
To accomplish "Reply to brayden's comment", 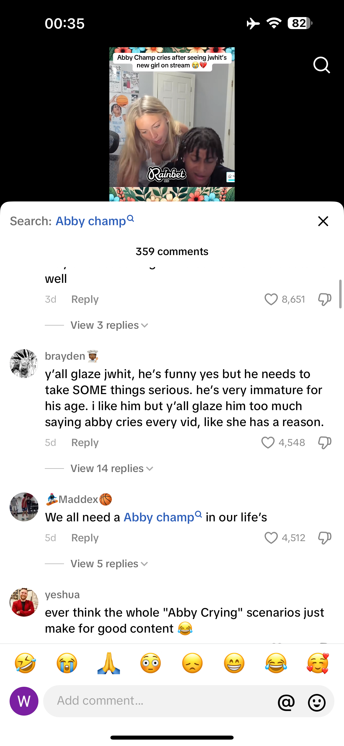I will pos(85,442).
